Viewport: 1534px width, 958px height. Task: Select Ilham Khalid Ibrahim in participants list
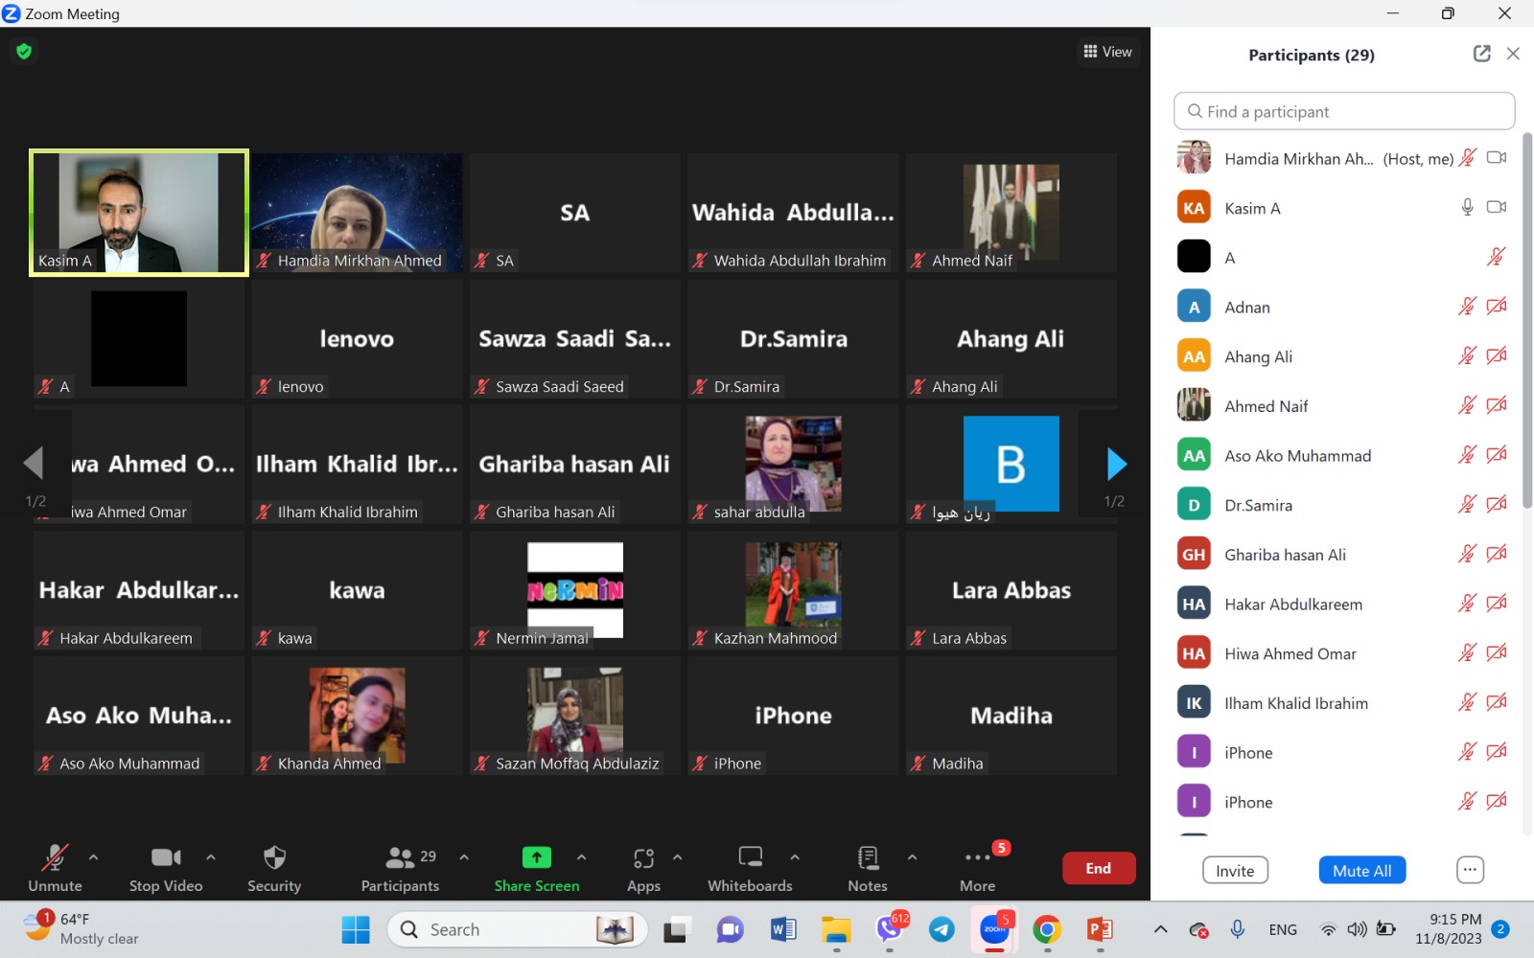1342,702
